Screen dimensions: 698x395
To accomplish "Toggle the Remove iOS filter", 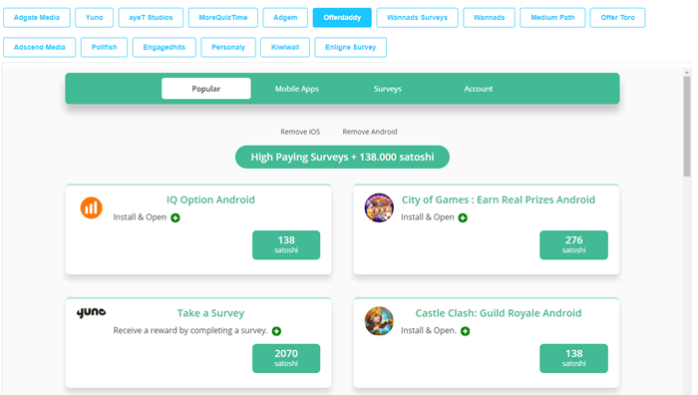I will pos(300,132).
